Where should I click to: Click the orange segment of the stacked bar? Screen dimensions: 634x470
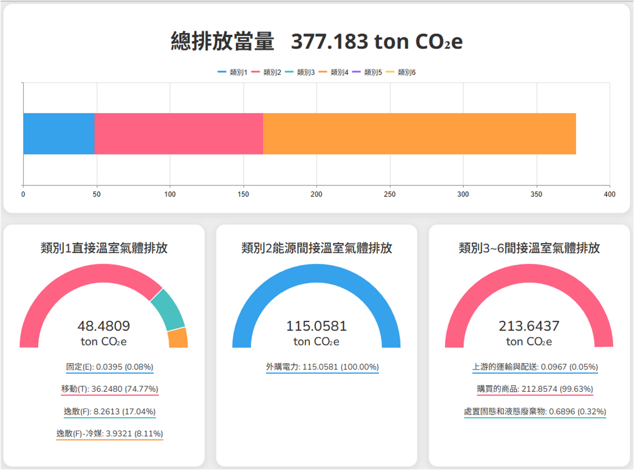(x=419, y=134)
